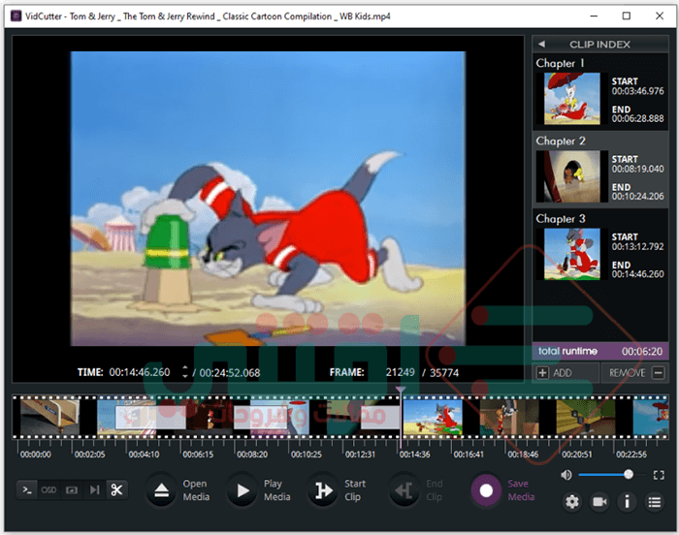Select the Chapter 1 clip thumbnail
The width and height of the screenshot is (679, 535).
click(x=571, y=99)
